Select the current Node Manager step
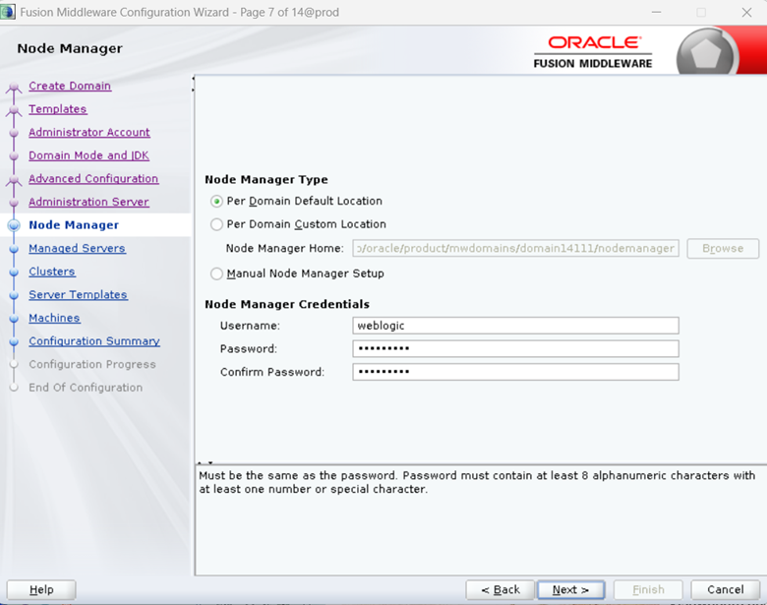Image resolution: width=767 pixels, height=605 pixels. click(x=74, y=225)
